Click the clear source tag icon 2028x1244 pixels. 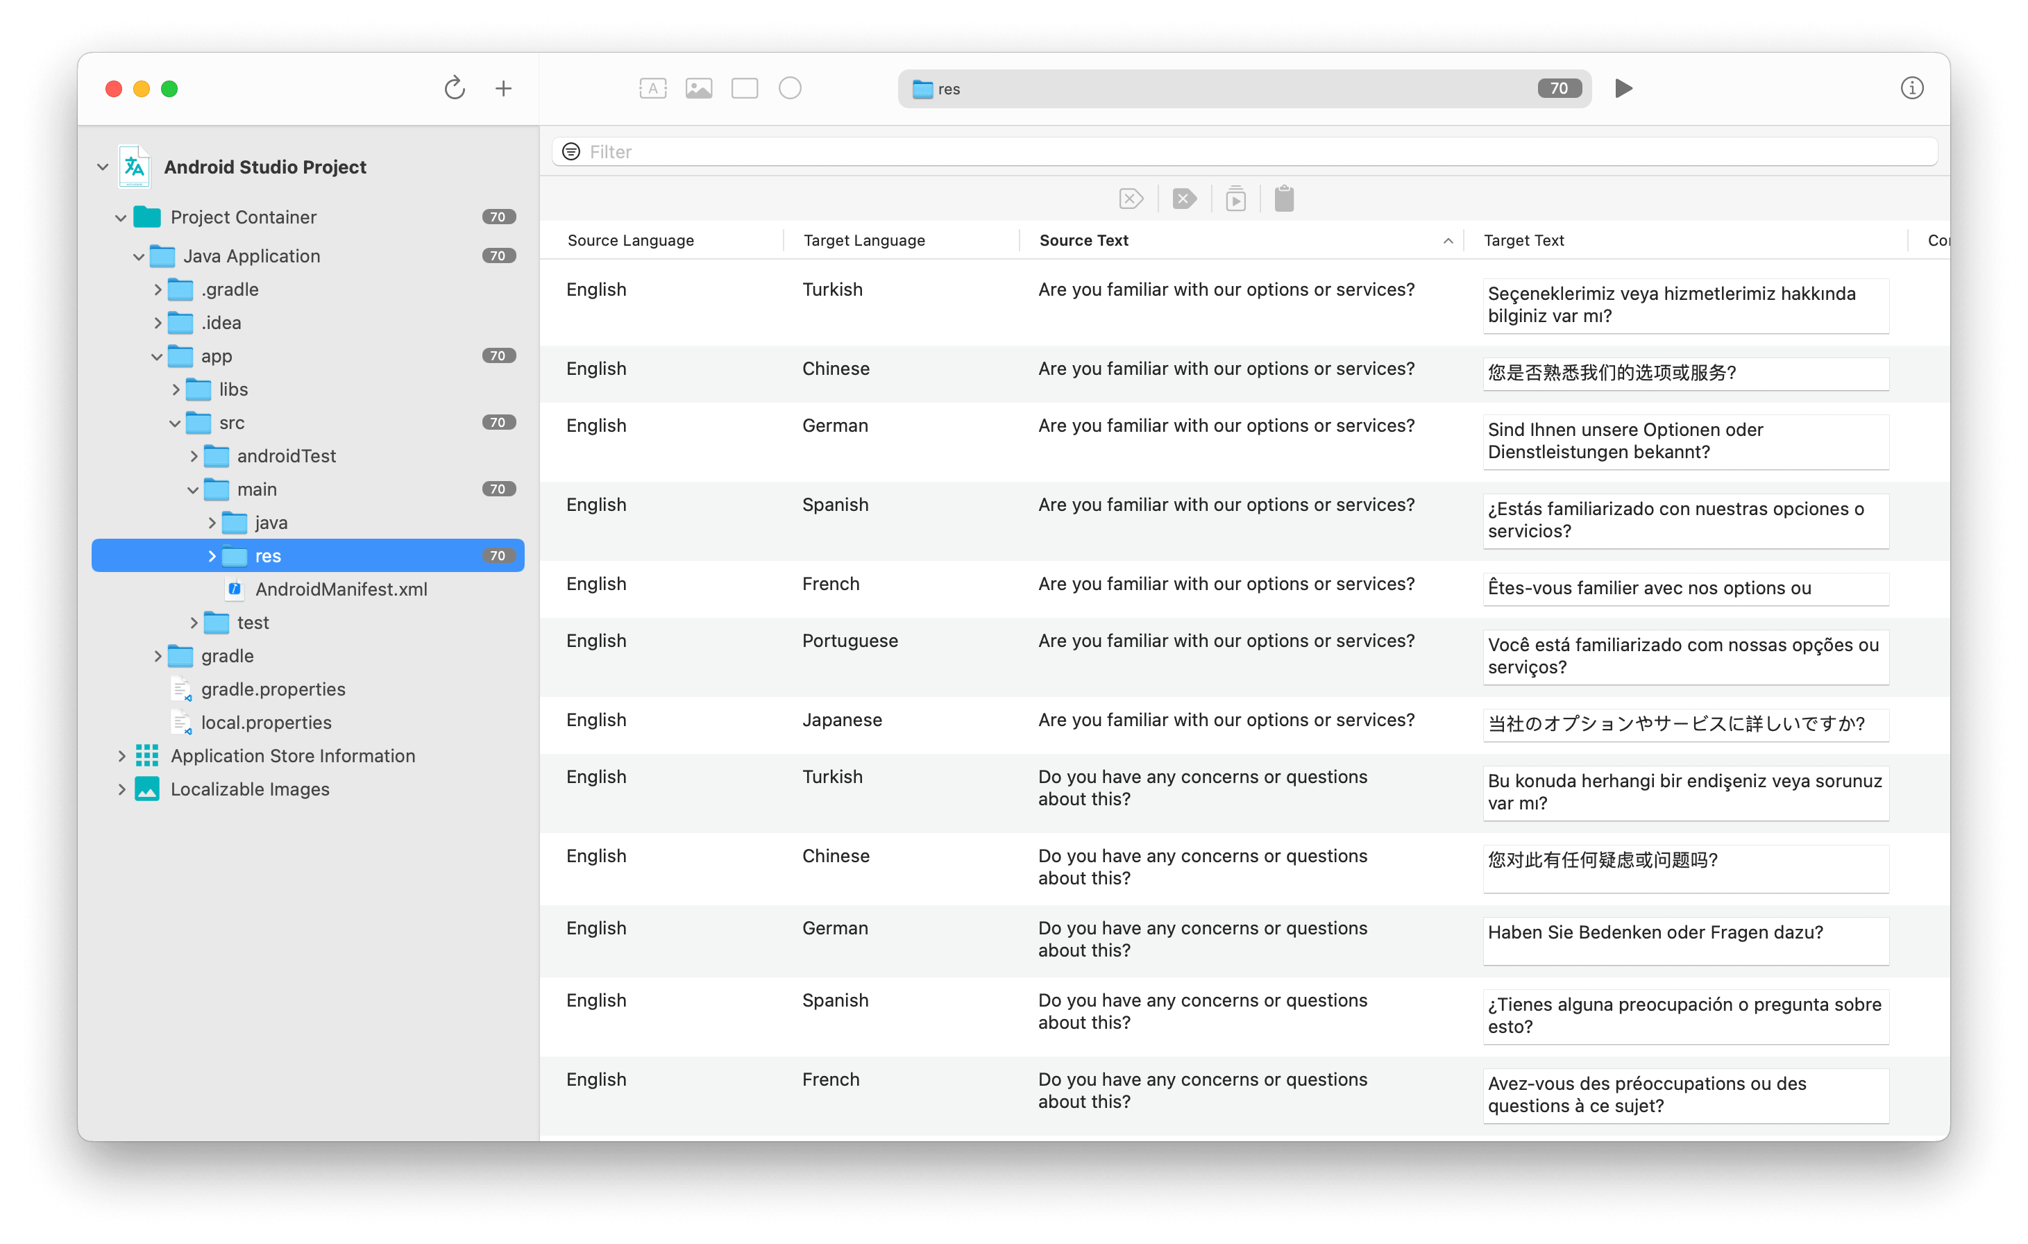[1132, 199]
